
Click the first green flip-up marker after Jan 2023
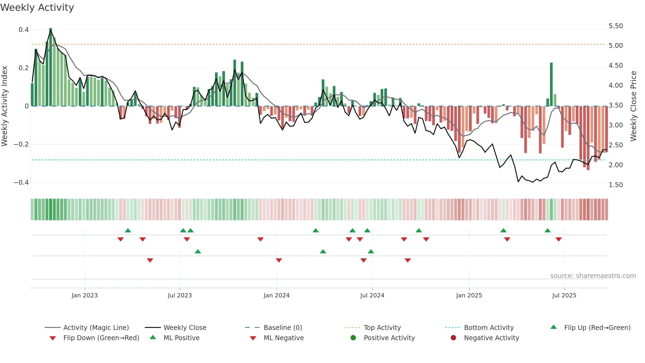(128, 230)
